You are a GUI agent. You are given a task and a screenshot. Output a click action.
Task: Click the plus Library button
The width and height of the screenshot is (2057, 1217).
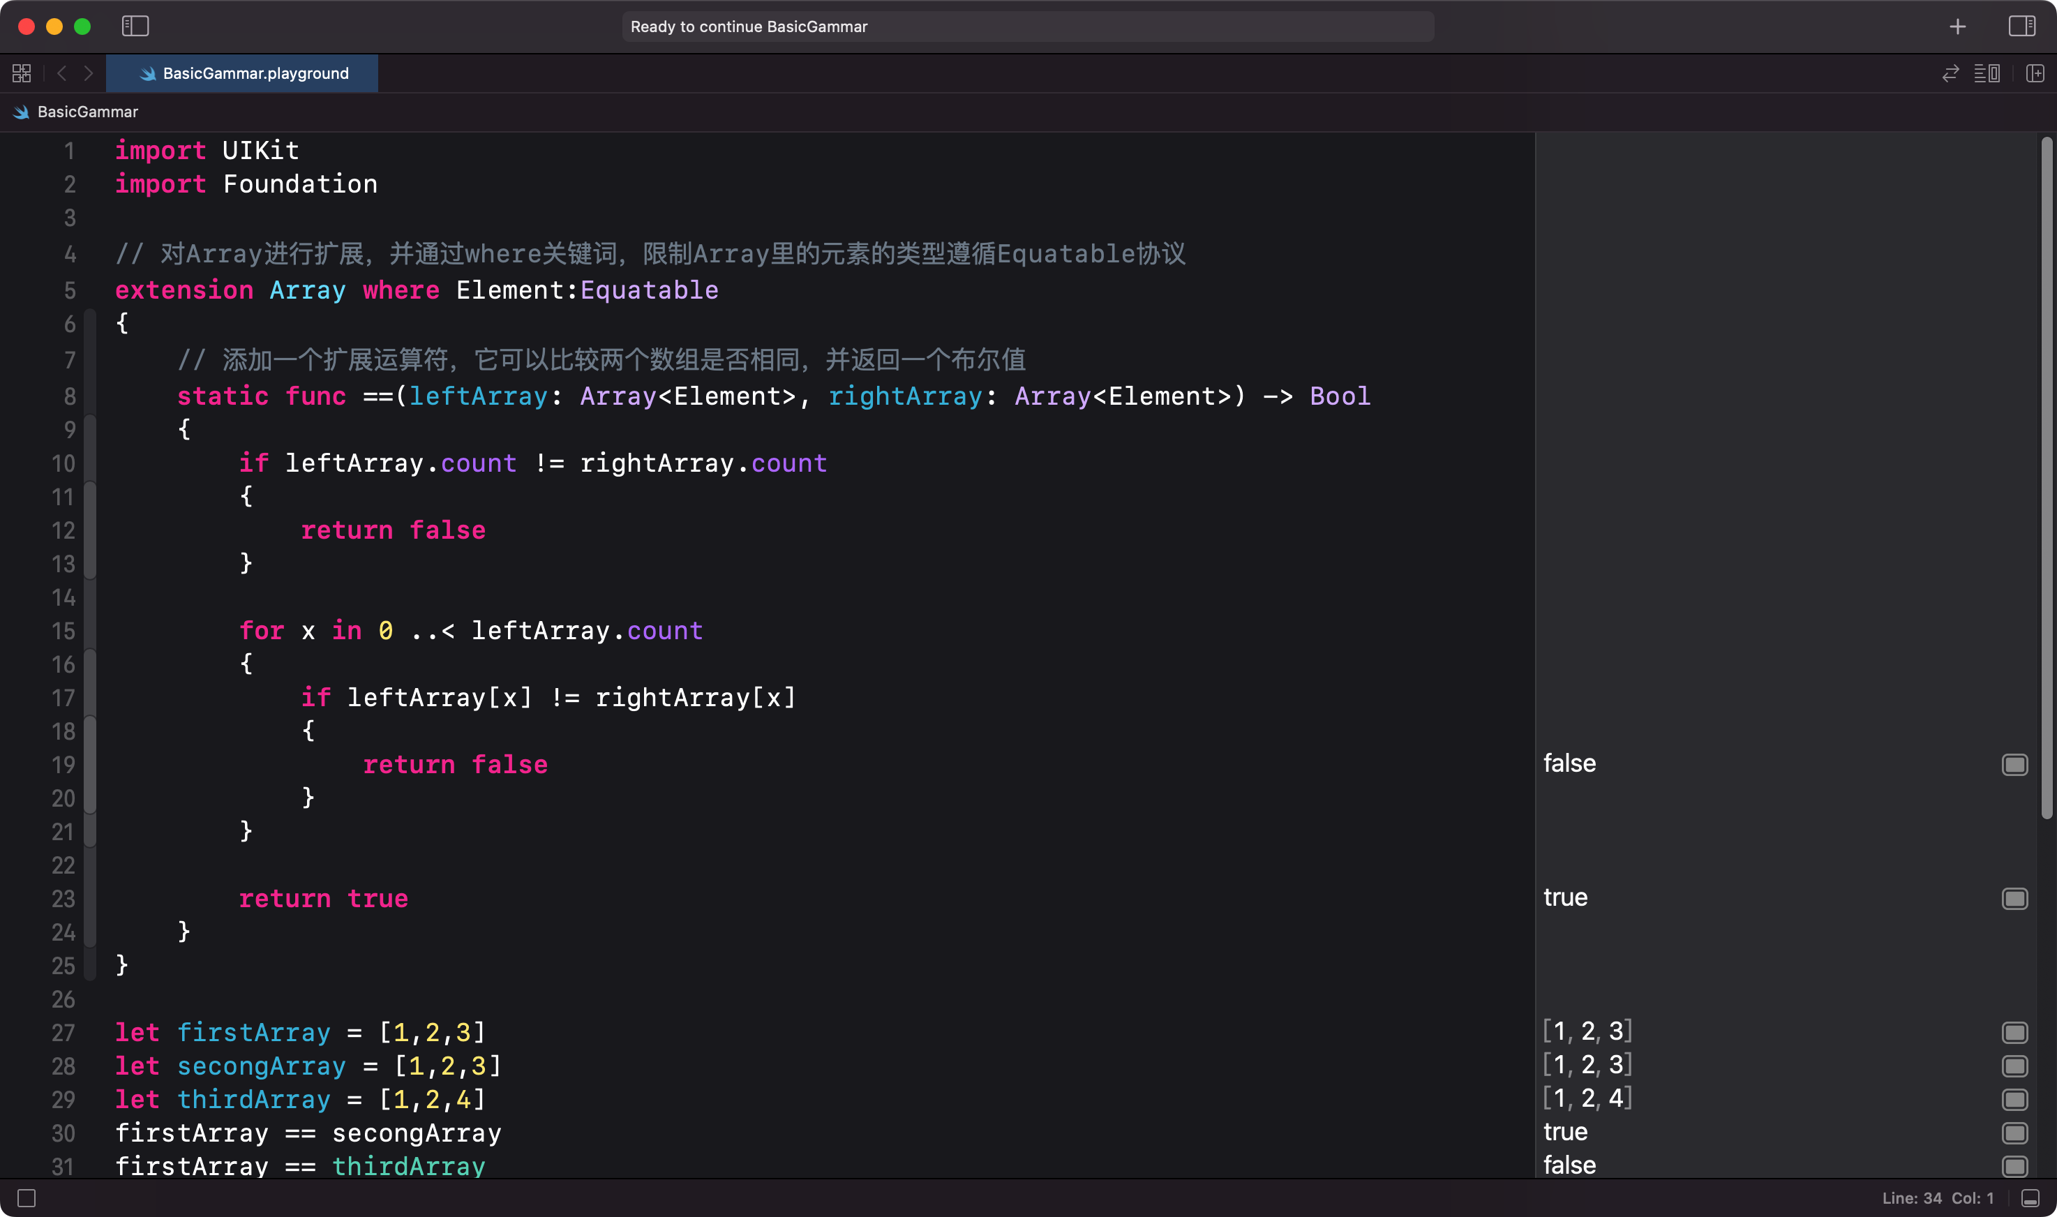point(1958,27)
